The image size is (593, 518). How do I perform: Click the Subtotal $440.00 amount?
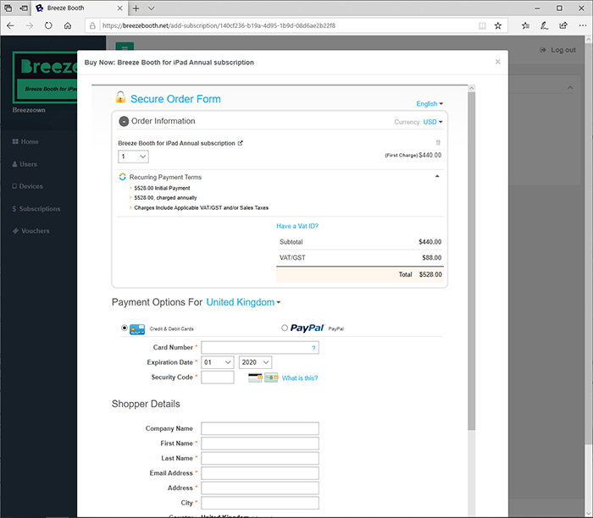pos(430,242)
